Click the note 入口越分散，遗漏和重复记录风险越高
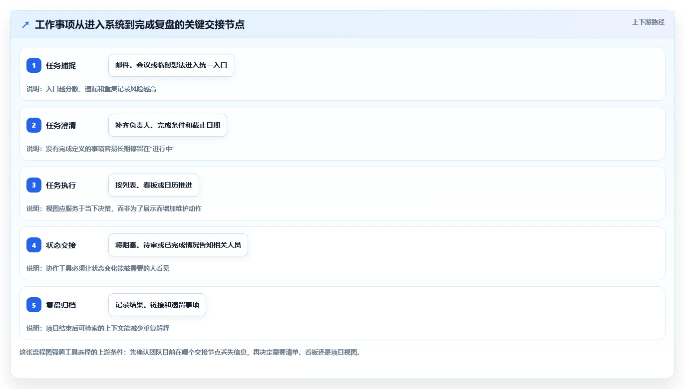685x389 pixels. coord(91,89)
